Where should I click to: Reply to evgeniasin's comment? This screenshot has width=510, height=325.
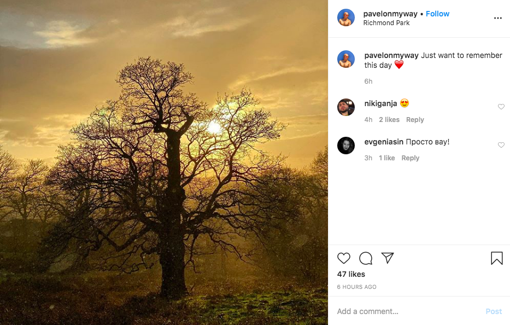410,158
